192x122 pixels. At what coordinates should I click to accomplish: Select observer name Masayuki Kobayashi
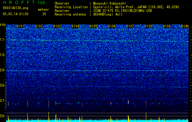click(x=110, y=3)
